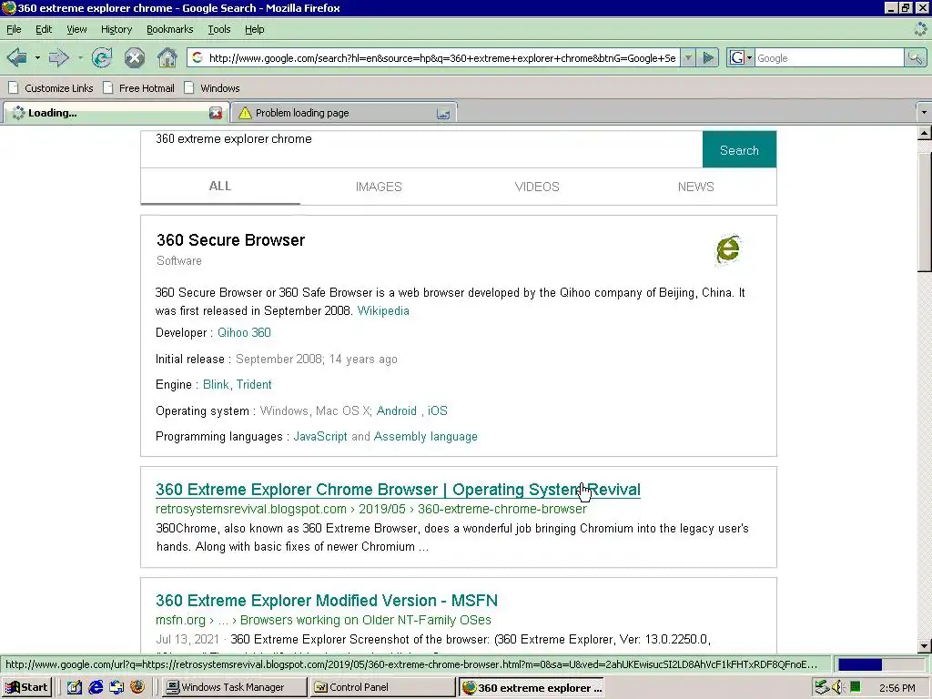
Task: Open the Back history dropdown arrow
Action: point(36,57)
